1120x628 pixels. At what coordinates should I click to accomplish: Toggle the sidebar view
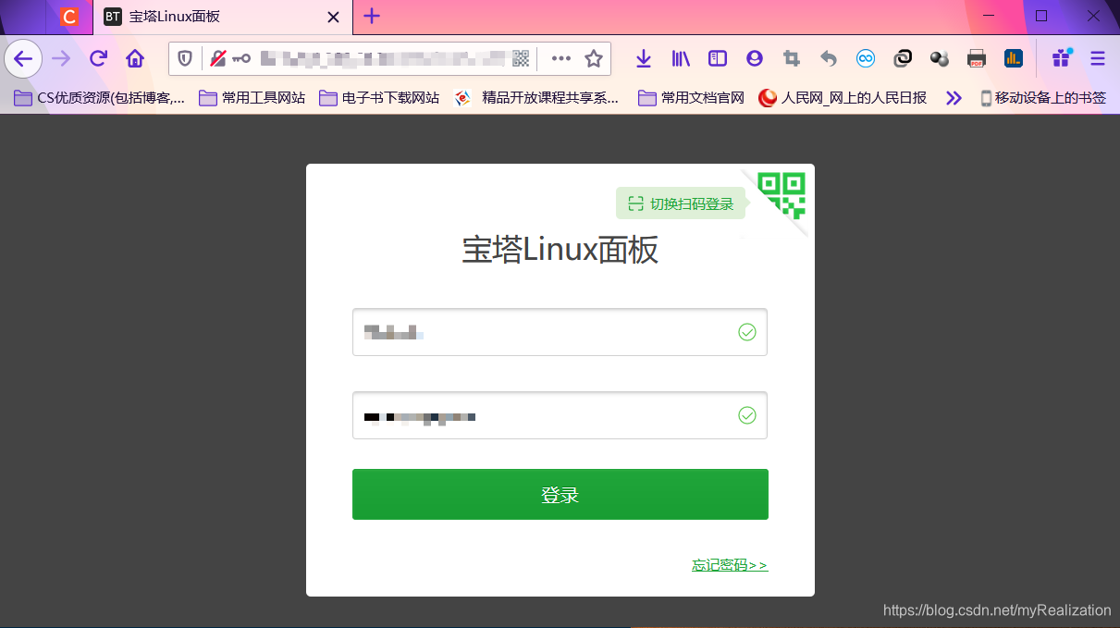(718, 59)
